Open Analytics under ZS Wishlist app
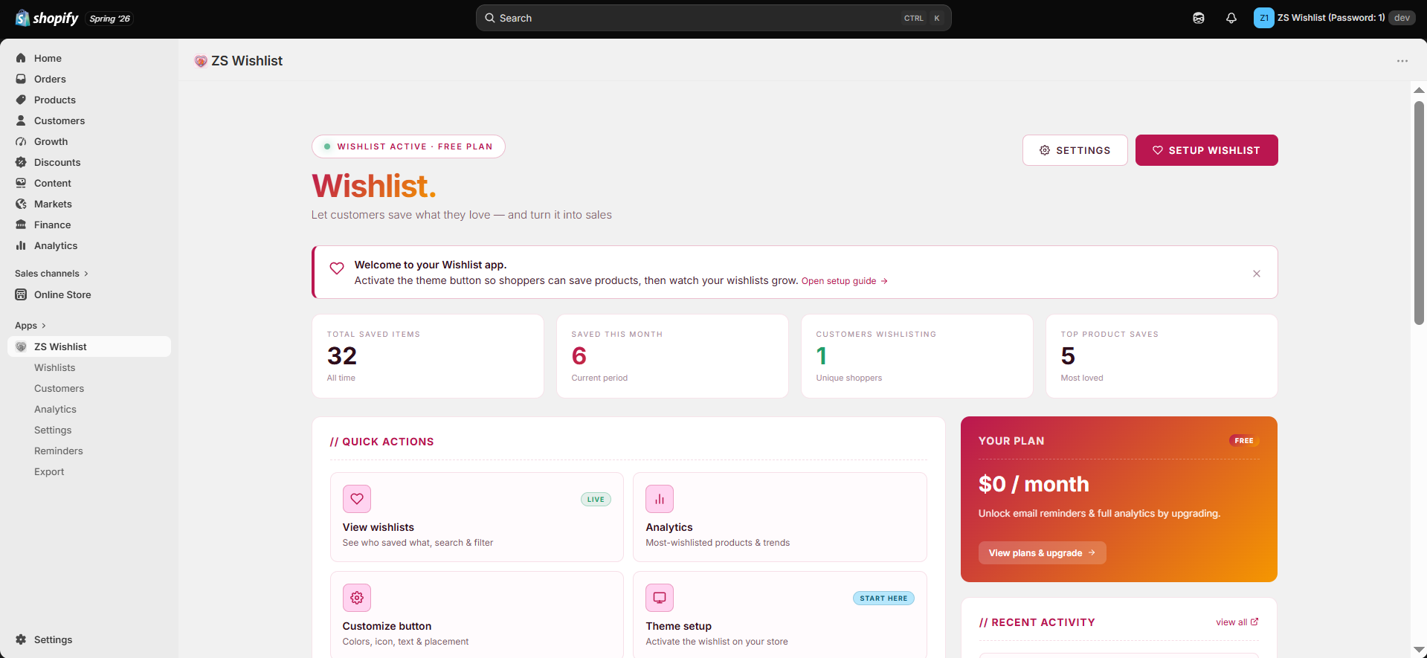This screenshot has width=1427, height=658. [56, 409]
